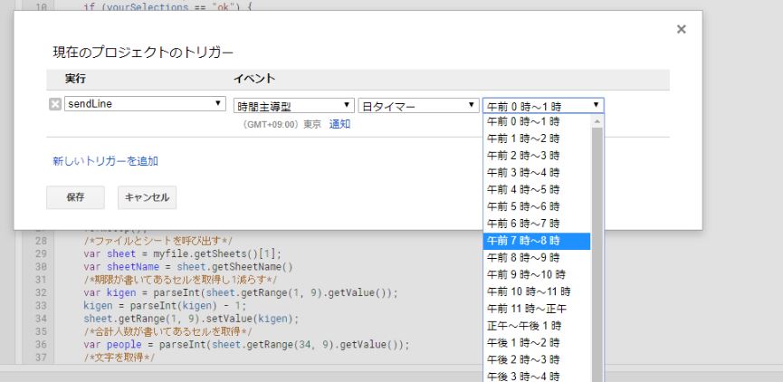Click the dropdown list scrollbar up arrow
This screenshot has width=783, height=382.
(597, 121)
